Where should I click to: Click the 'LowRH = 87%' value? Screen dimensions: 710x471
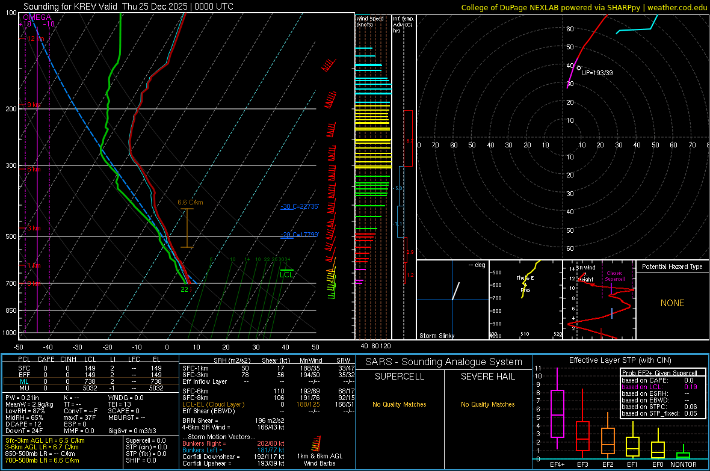click(x=25, y=411)
